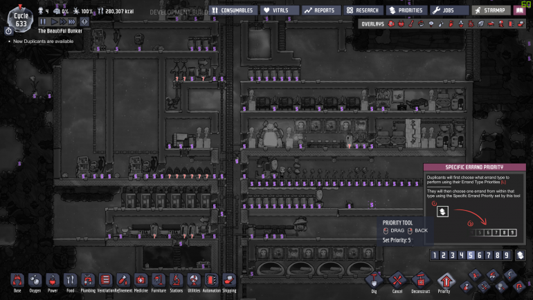Expand the Base build menu
The width and height of the screenshot is (533, 300).
pyautogui.click(x=17, y=283)
